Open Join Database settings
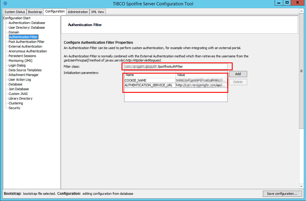Viewport: 306px width, 201px height. 19,89
